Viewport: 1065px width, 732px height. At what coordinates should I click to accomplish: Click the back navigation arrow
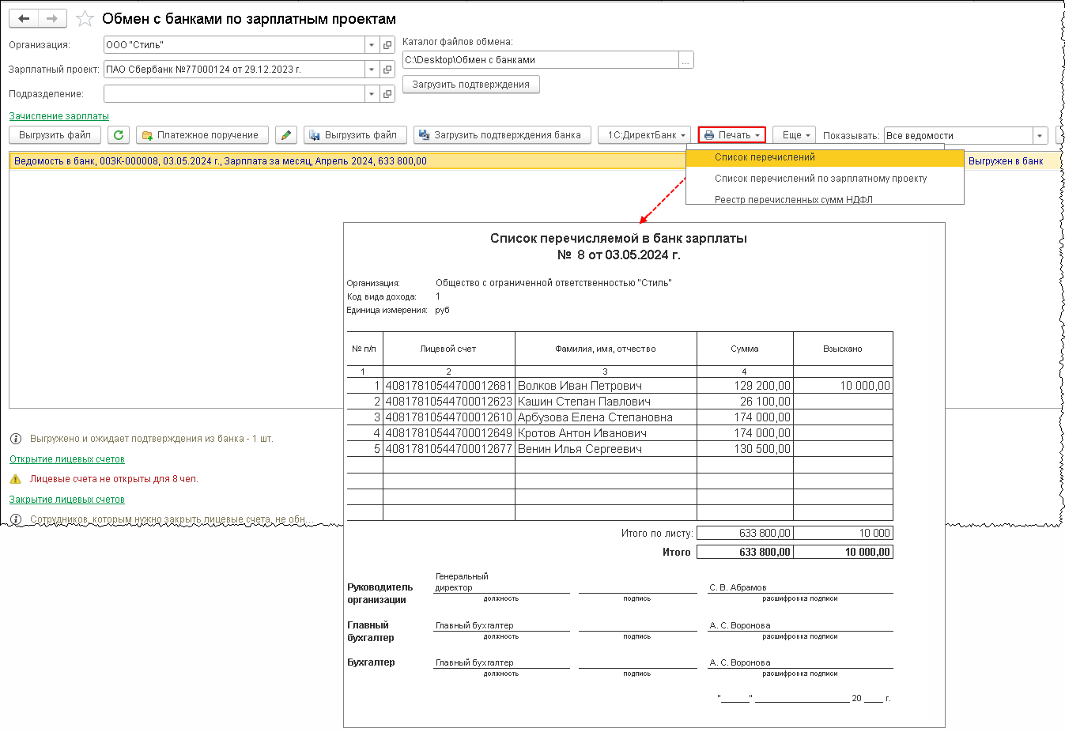pyautogui.click(x=24, y=19)
